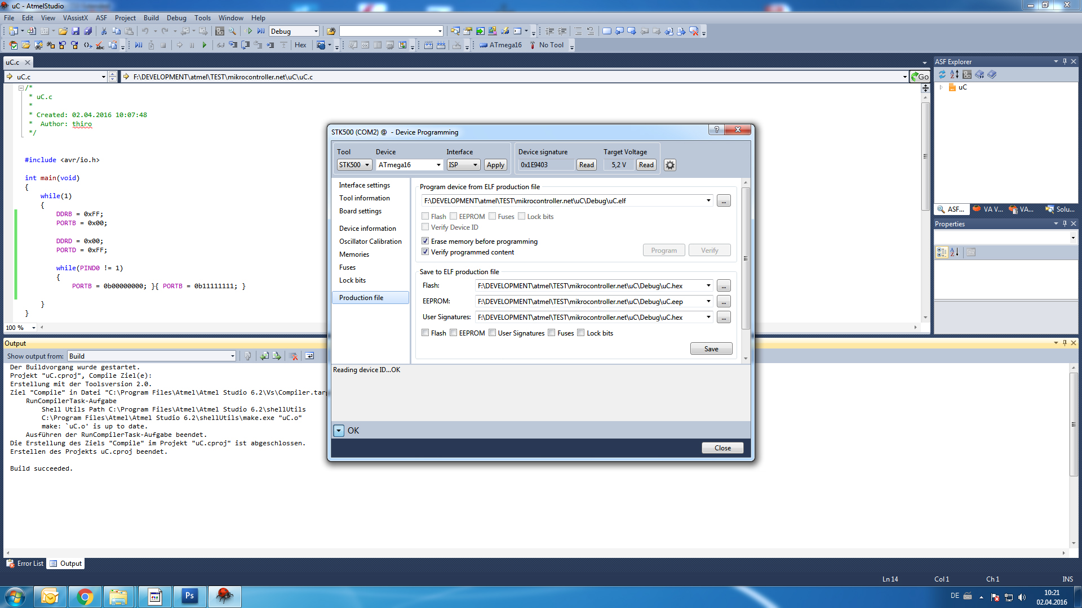Check the Flash box in Save section
1082x608 pixels.
coord(425,333)
